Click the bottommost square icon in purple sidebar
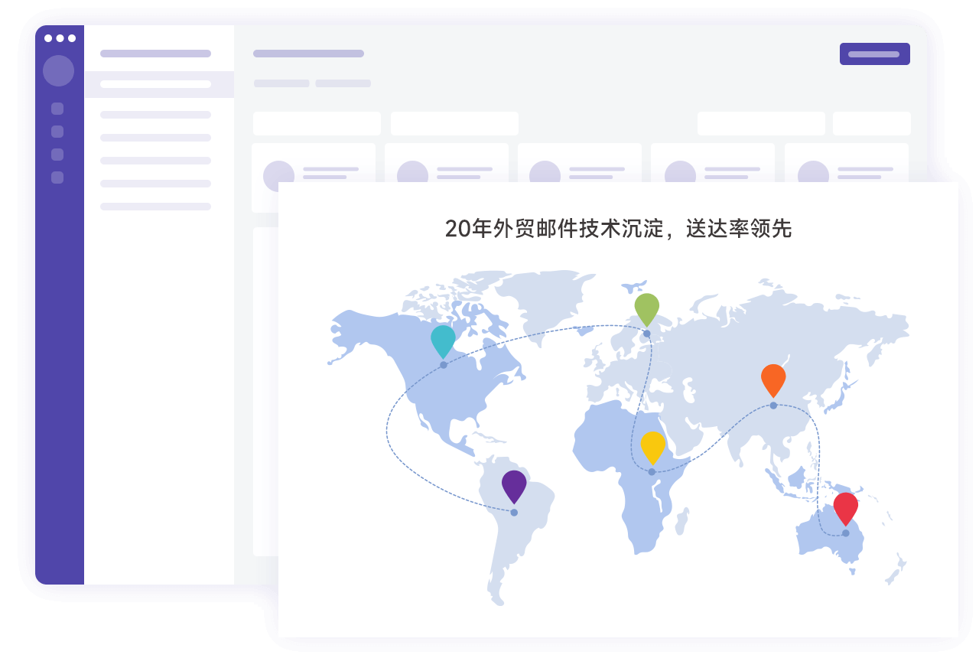Viewport: 979px width, 658px height. pos(57,178)
